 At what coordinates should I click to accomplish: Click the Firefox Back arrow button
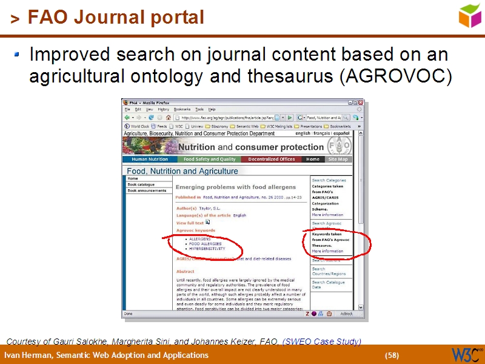(127, 117)
